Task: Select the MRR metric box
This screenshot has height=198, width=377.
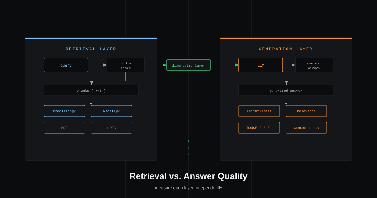Action: pos(64,128)
